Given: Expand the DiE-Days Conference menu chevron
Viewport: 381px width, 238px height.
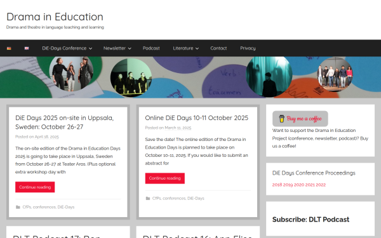Looking at the screenshot, I should pos(90,49).
